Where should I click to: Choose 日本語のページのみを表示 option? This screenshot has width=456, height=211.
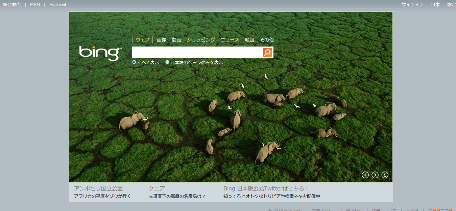[167, 62]
